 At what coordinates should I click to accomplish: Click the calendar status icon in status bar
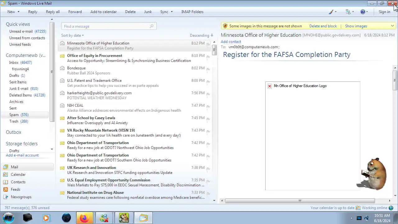(358, 208)
